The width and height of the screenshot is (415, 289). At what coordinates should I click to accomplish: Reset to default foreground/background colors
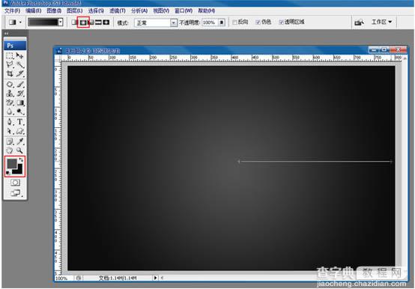(x=8, y=173)
